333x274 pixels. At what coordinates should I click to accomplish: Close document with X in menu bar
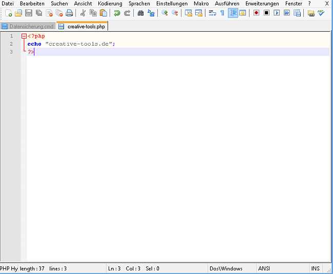click(x=327, y=4)
